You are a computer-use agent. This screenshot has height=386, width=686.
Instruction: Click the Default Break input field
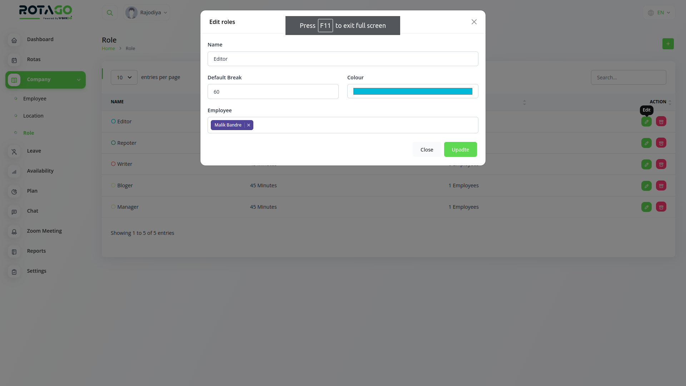tap(273, 91)
